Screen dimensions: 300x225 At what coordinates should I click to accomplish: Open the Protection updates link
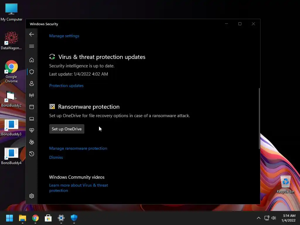point(66,86)
